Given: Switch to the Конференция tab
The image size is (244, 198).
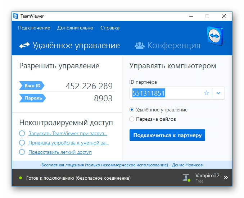Looking at the screenshot, I should coord(167,45).
